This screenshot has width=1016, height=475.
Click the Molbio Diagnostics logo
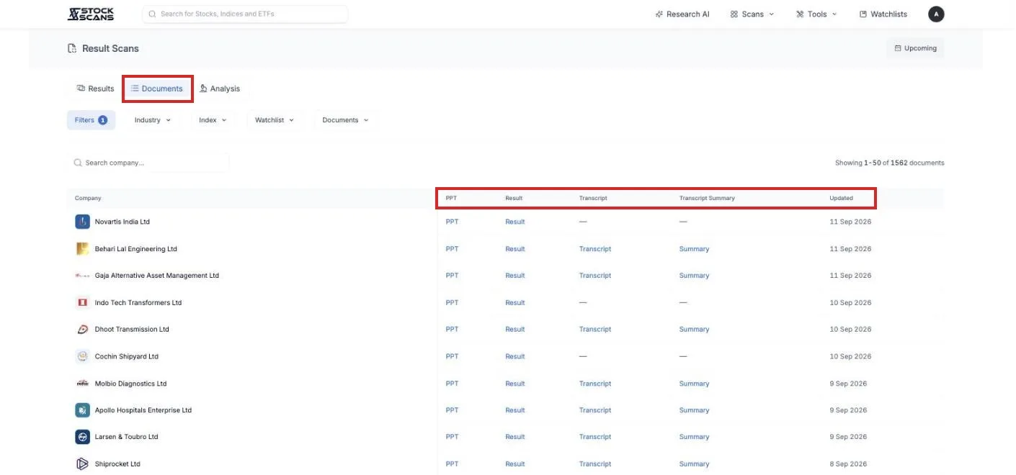point(82,384)
